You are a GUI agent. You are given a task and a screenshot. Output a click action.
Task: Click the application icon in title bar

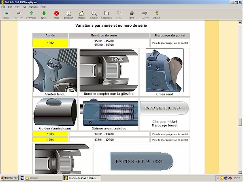pyautogui.click(x=2, y=2)
